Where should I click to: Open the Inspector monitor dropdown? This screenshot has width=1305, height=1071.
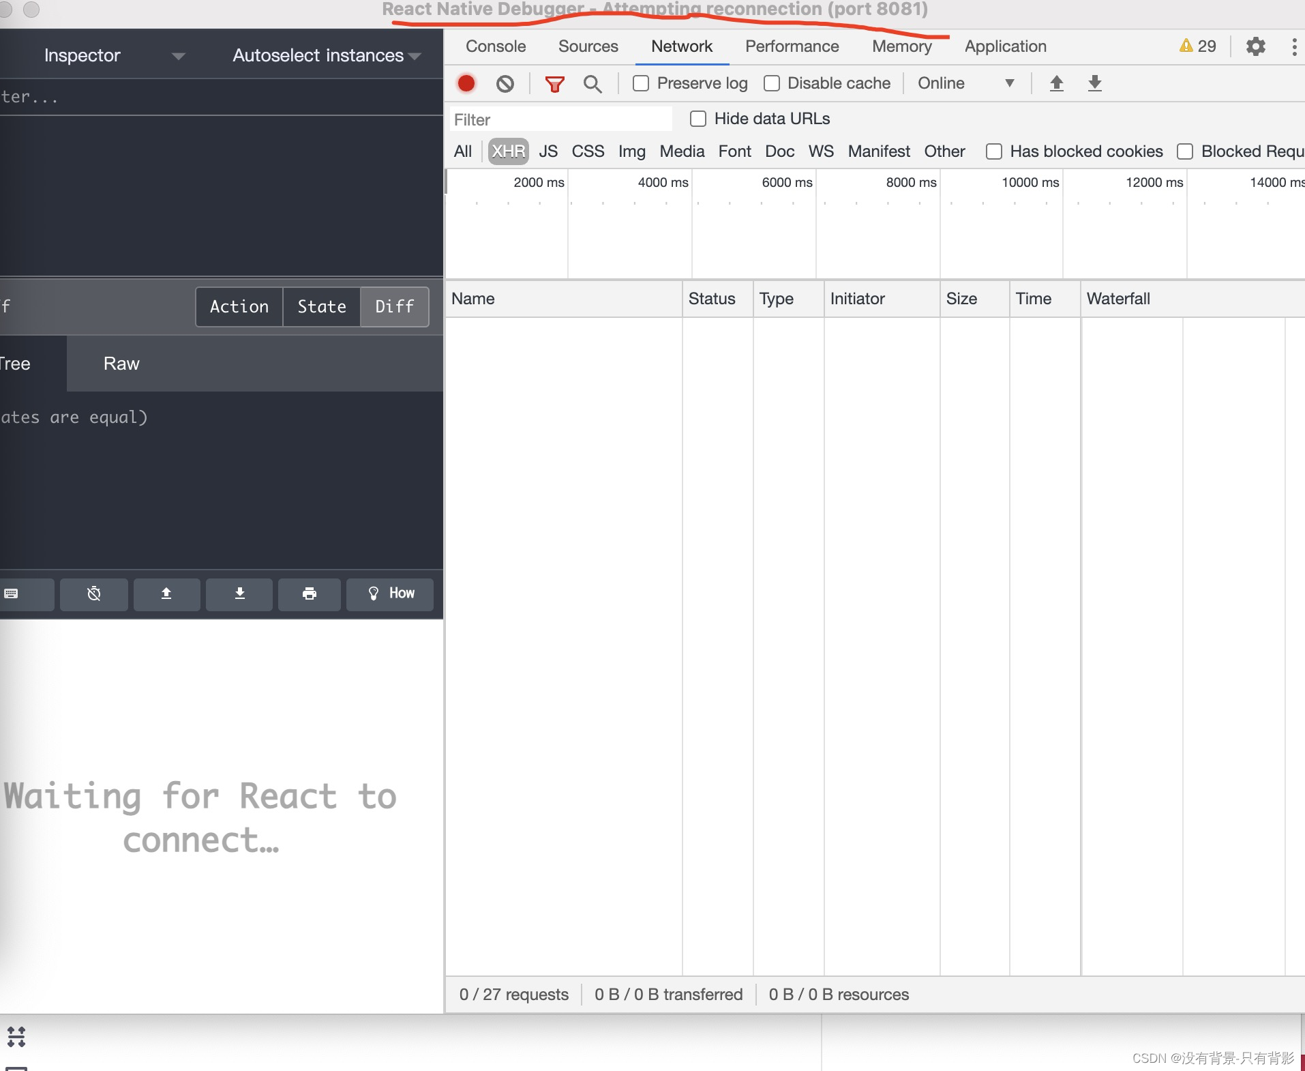click(113, 55)
